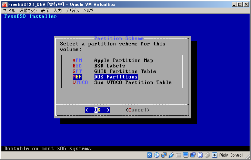Screen dimensions: 251x160
Task: Click the CPU virtualization status icon
Action: 200,155
